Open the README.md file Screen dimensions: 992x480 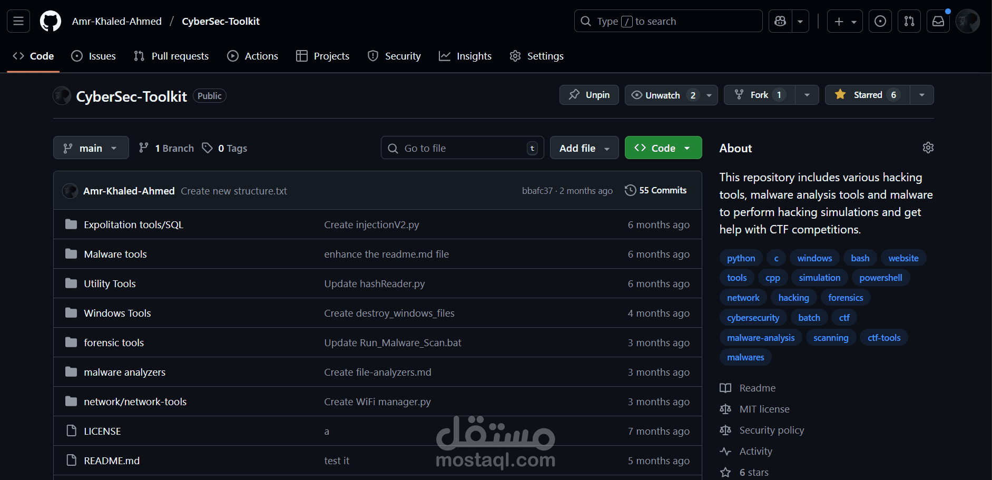[112, 461]
